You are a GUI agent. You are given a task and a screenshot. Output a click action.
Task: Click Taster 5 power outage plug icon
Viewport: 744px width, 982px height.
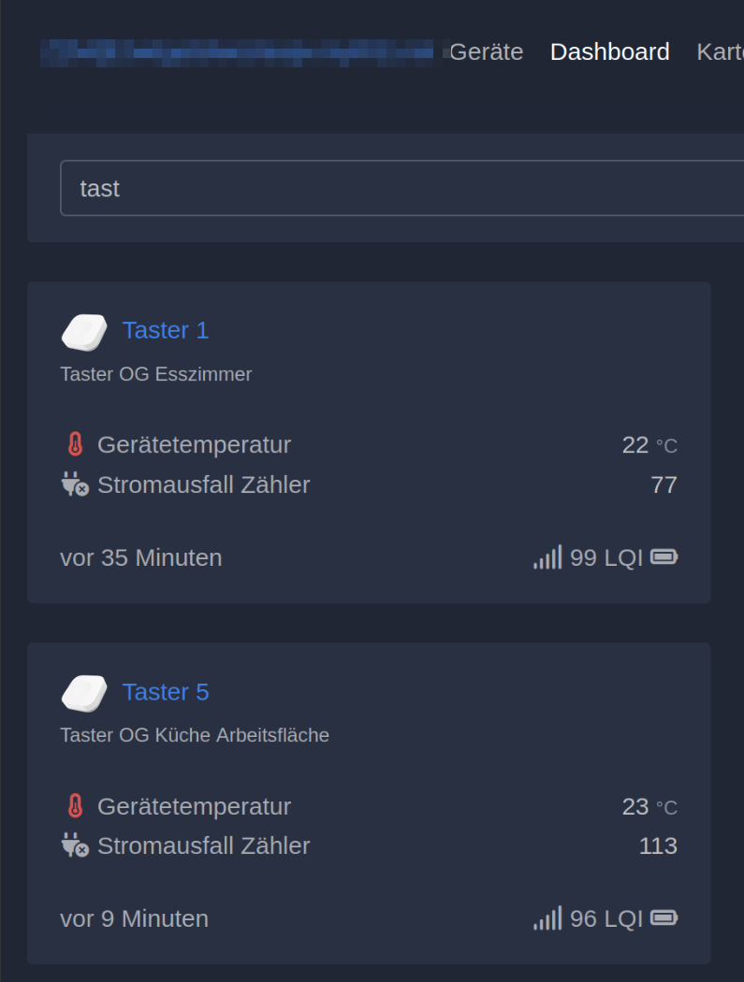[75, 845]
